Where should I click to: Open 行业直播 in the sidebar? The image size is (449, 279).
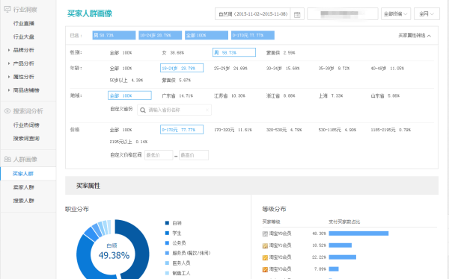(23, 23)
